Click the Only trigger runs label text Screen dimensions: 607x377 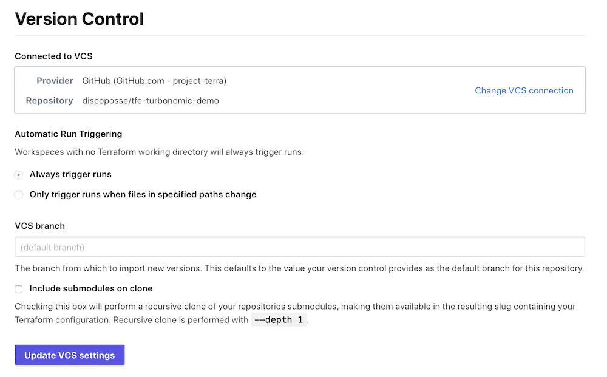coord(143,195)
